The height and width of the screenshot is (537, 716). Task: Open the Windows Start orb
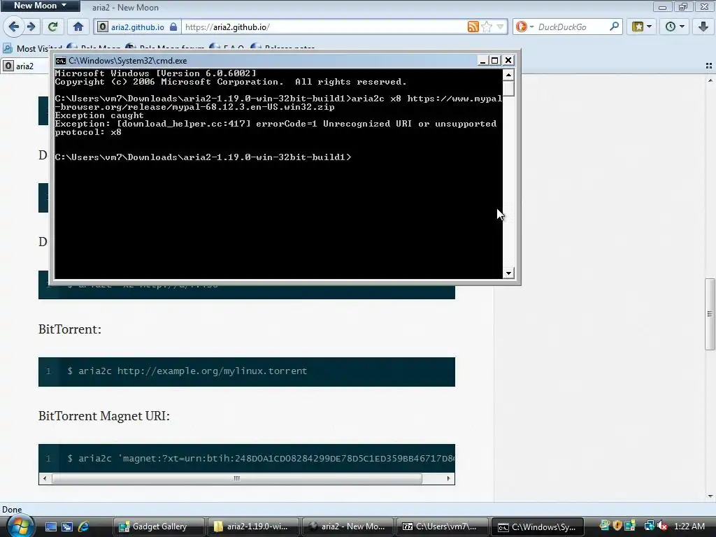click(21, 527)
